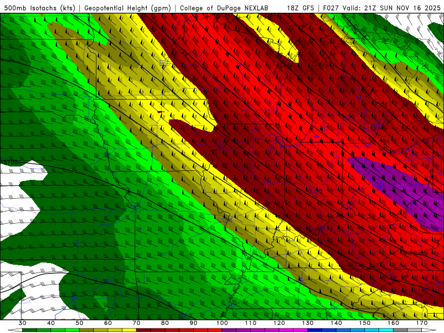The height and width of the screenshot is (333, 444).
Task: Click the "Valid: 21Z SUN NOV 16 2025" text
Action: pos(391,8)
